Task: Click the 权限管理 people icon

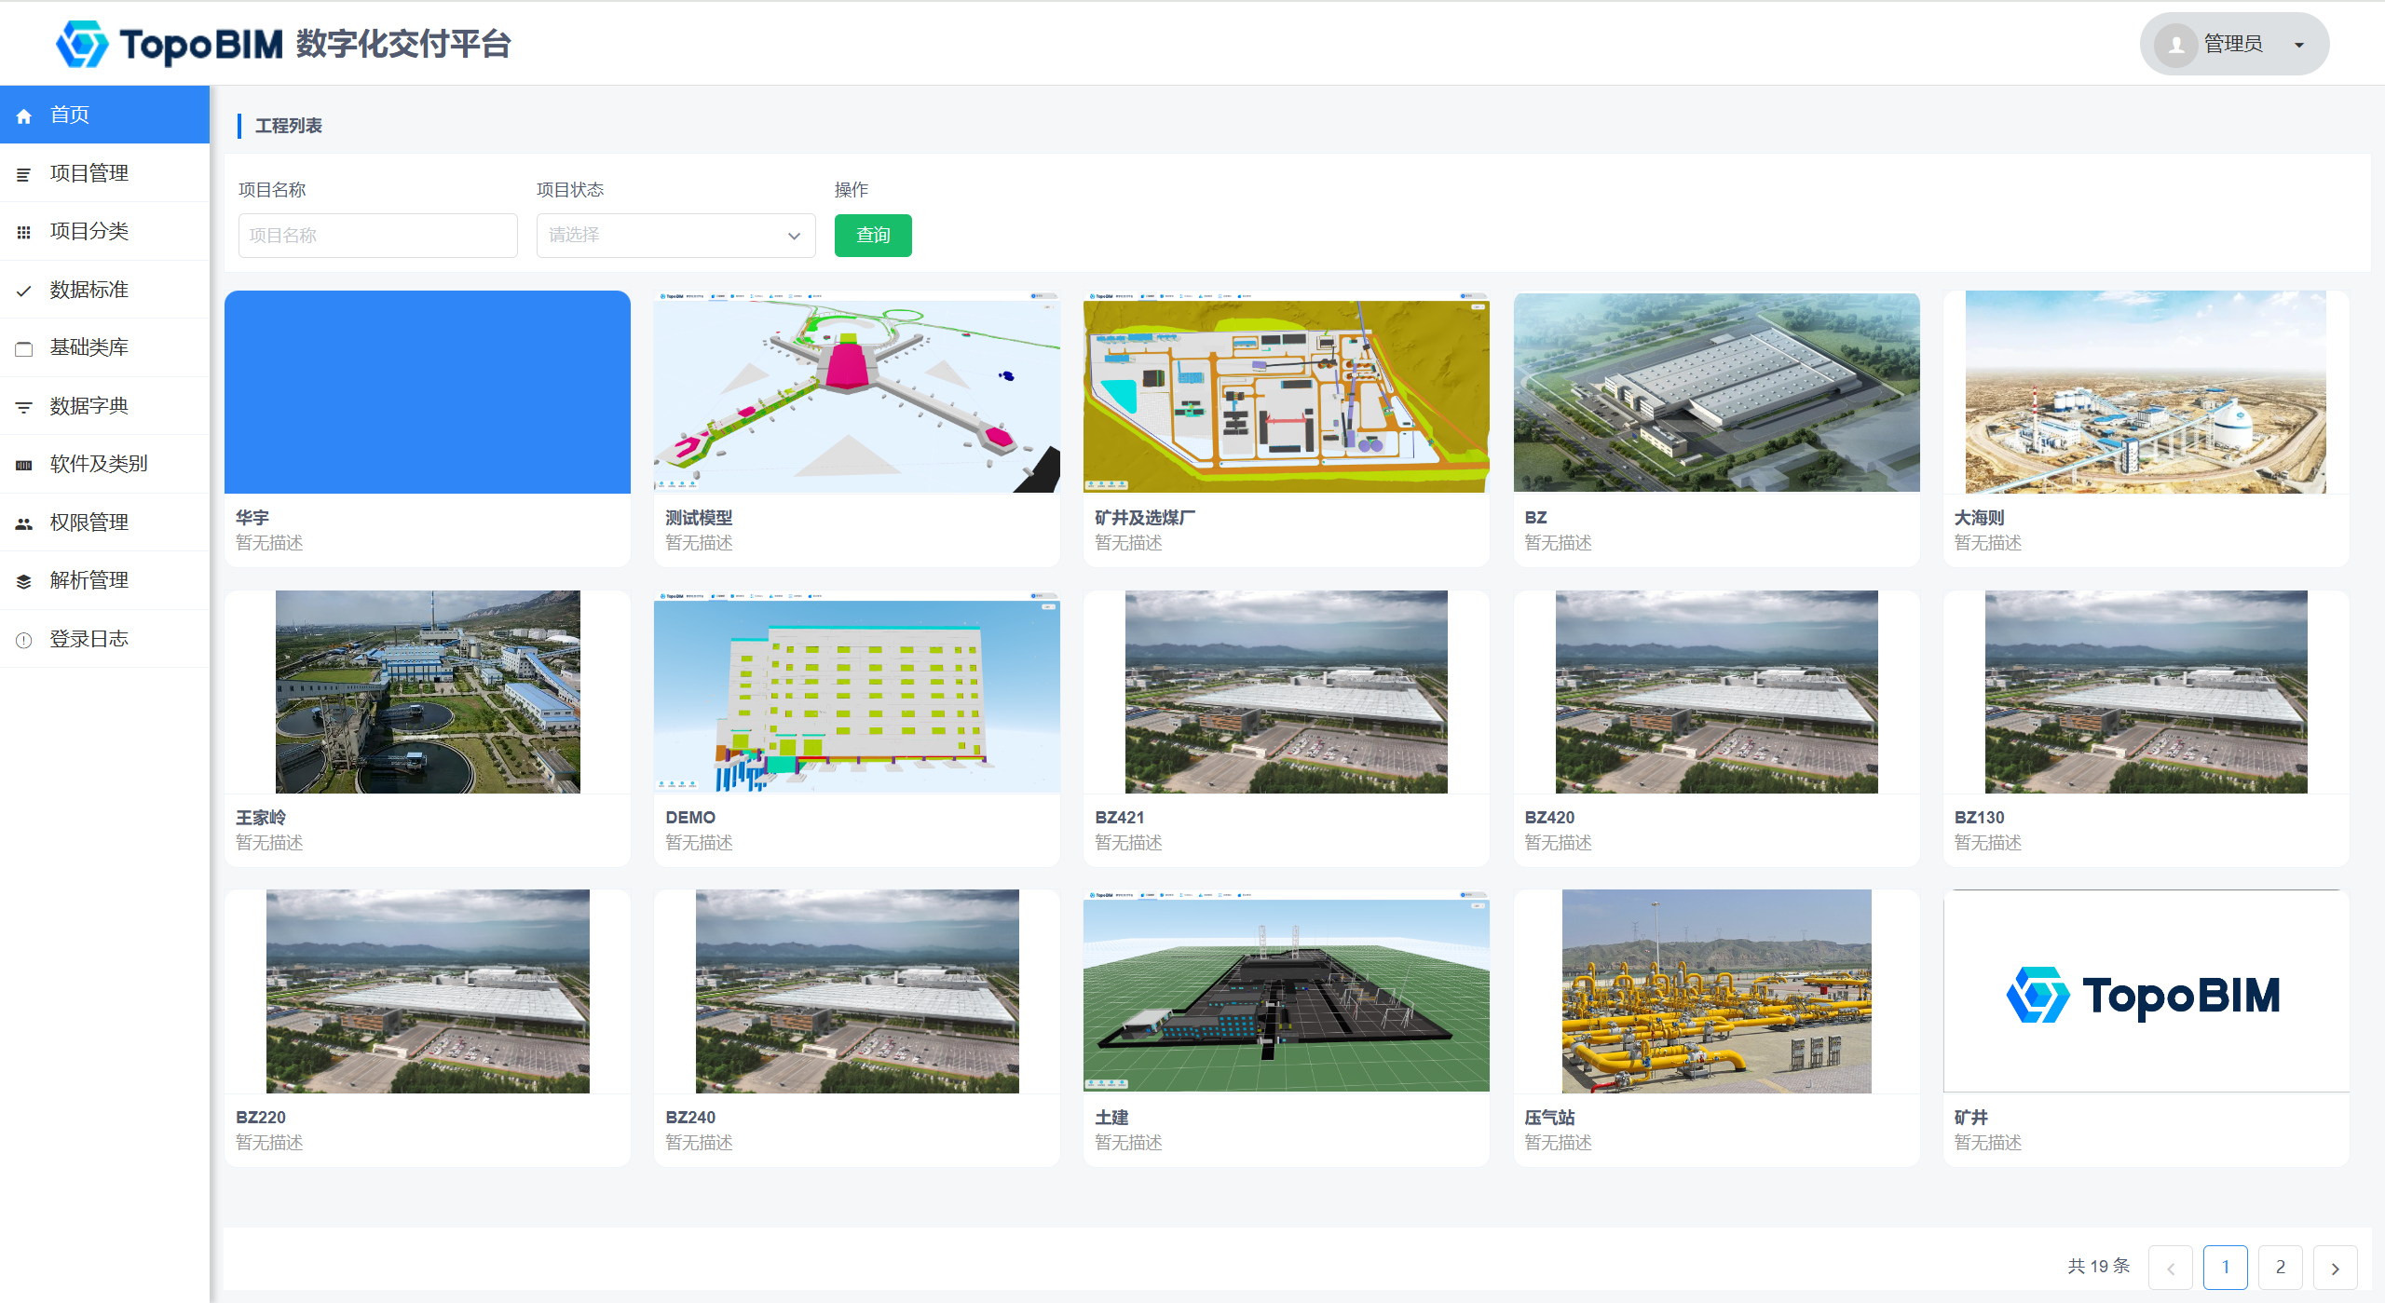Action: click(x=24, y=523)
